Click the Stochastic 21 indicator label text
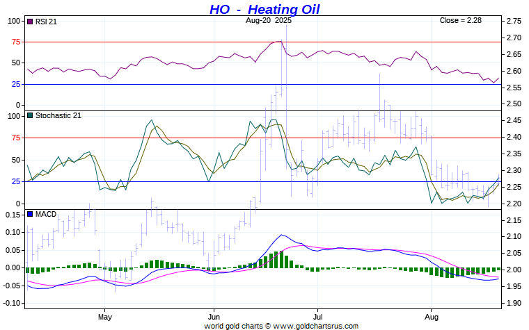The width and height of the screenshot is (529, 330). click(58, 115)
